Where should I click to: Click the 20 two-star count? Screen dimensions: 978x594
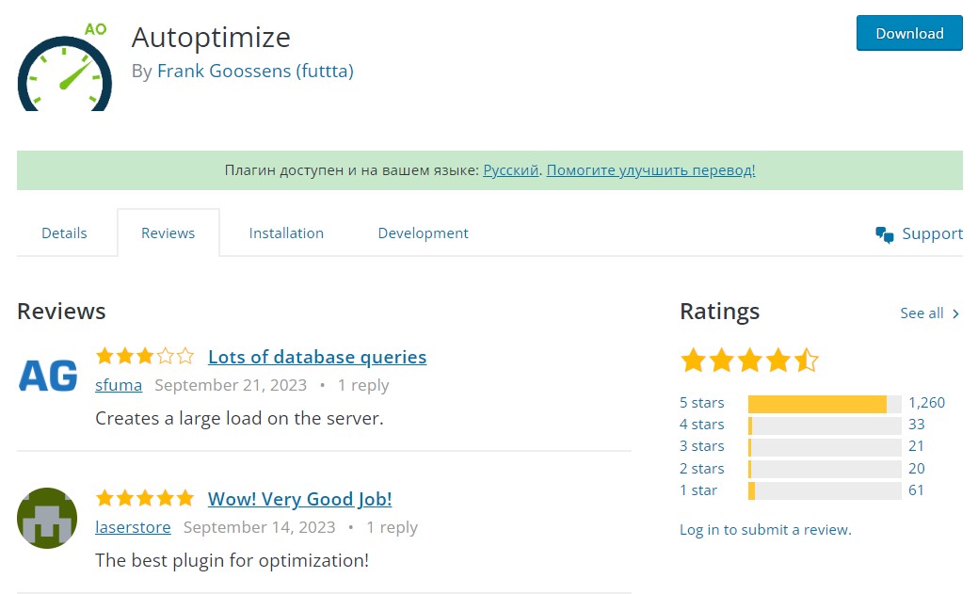click(x=916, y=469)
